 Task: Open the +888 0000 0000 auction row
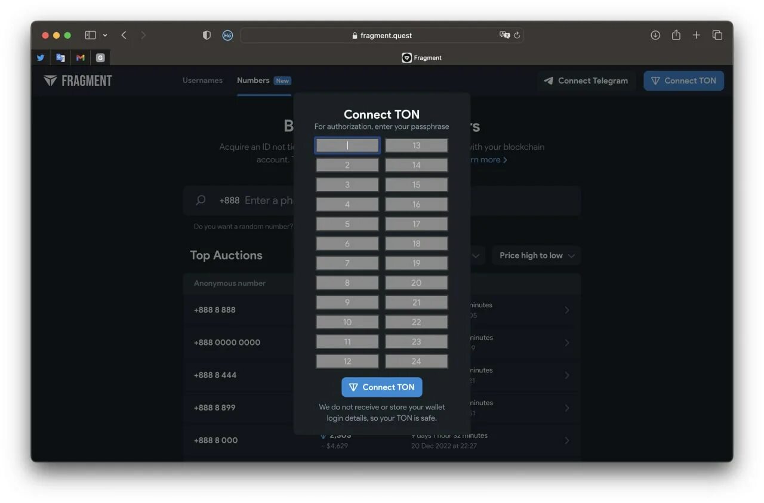[382, 342]
